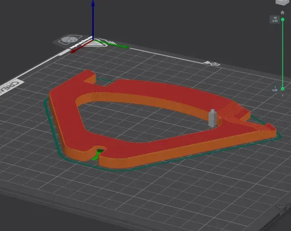Click the view orientation cube

[282, 2]
